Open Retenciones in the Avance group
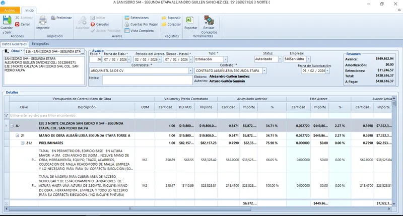 pyautogui.click(x=137, y=18)
